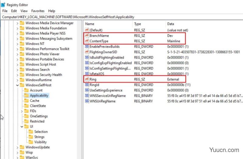Select the WlanSvc key
Viewport: 243px width, 159px height.
pyautogui.click(x=32, y=157)
